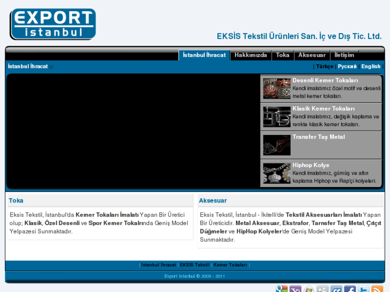The width and height of the screenshot is (390, 292).
Task: Click bold text 'Tekstil Aksesuarları İmalatı'
Action: point(324,215)
